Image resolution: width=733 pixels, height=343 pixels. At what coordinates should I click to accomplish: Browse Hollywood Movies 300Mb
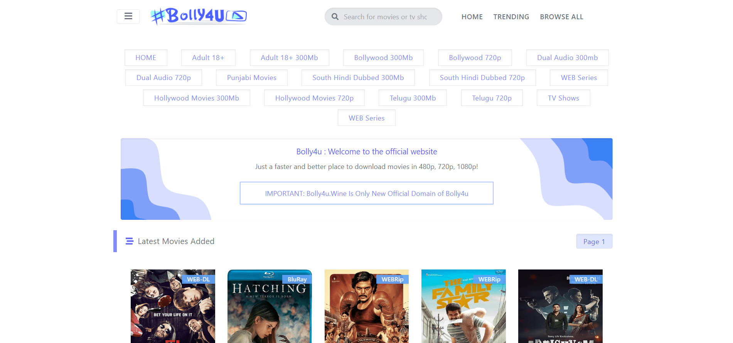(x=196, y=98)
